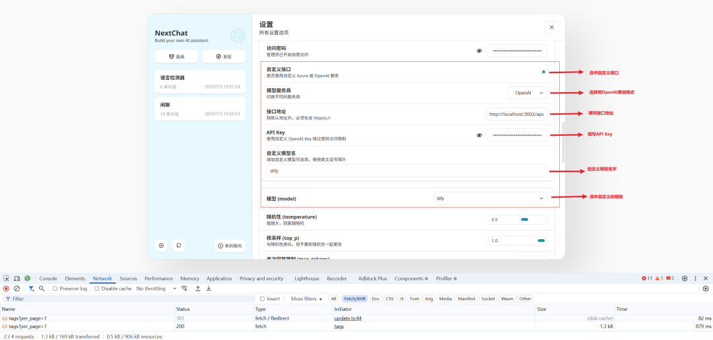Open NextChat settings icon at sidebar bottom

[161, 246]
